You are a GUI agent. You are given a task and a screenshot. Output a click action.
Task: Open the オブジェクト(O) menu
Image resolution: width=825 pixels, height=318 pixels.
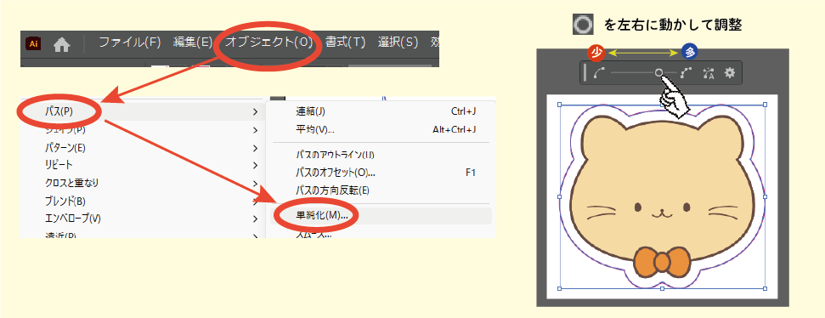[268, 43]
